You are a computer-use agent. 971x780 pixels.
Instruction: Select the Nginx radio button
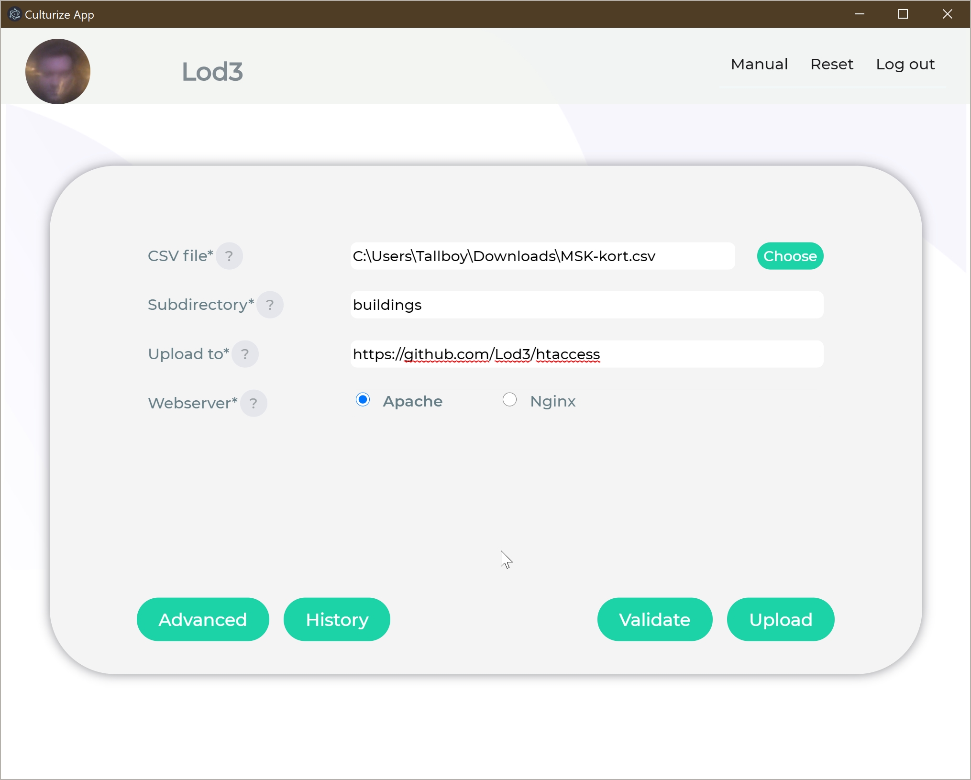click(x=509, y=400)
